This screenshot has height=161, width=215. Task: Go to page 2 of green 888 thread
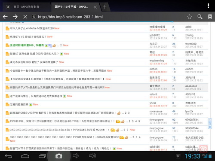[x=61, y=45]
